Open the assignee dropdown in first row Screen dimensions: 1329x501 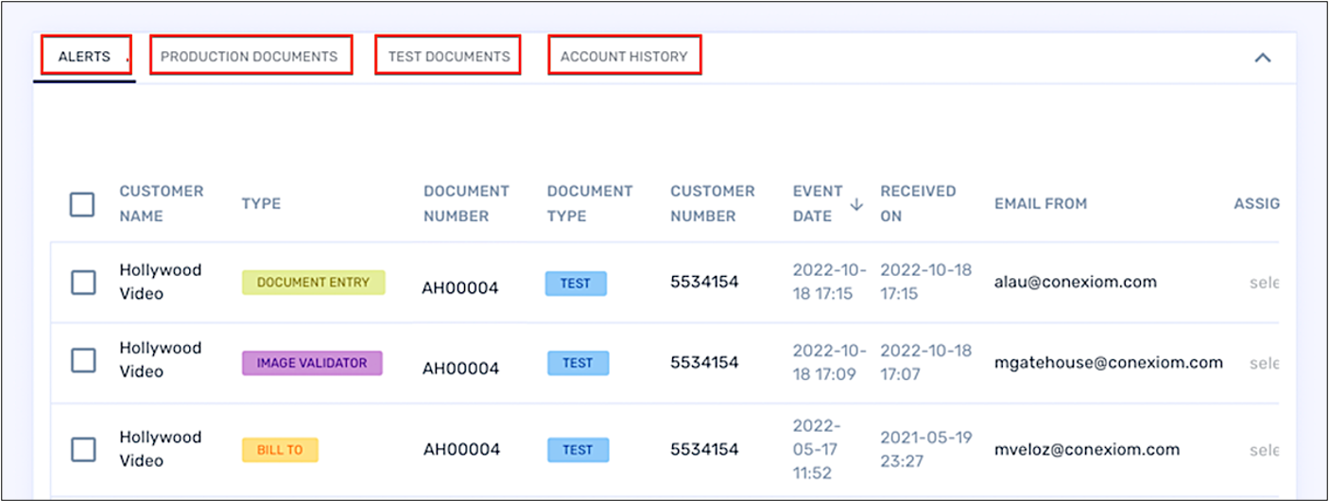point(1263,283)
